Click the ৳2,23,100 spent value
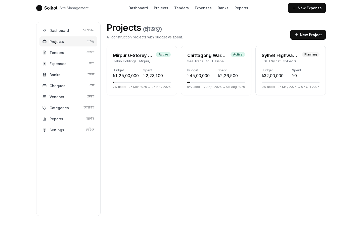362x226 pixels. click(153, 76)
